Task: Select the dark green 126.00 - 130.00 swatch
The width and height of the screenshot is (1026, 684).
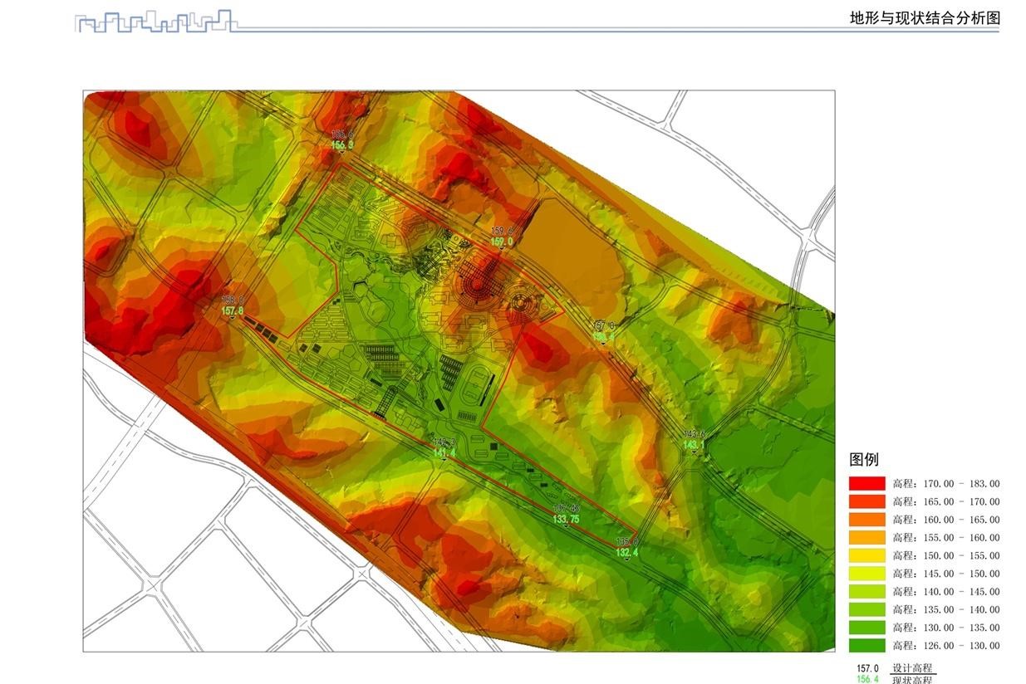Action: click(866, 646)
